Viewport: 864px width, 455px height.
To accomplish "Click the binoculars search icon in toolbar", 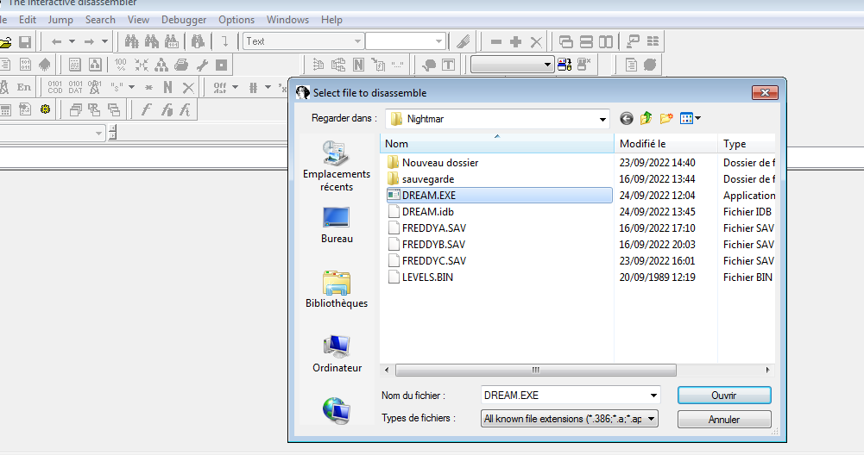I will (x=131, y=41).
